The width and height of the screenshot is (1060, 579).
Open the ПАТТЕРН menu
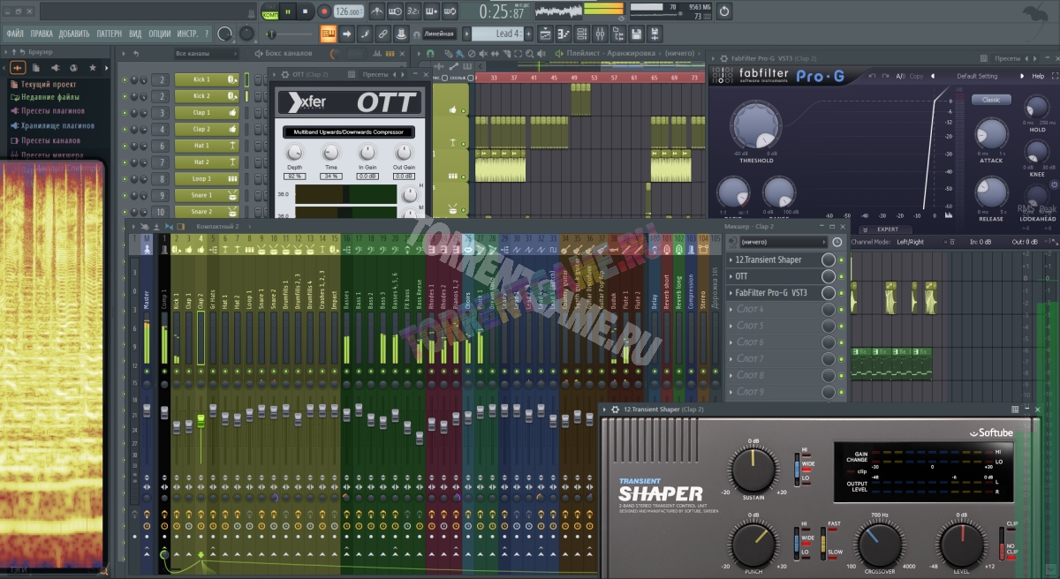point(109,34)
